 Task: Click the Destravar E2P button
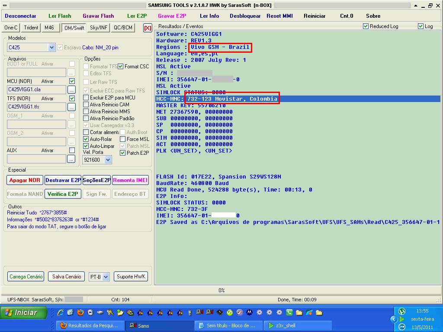[x=63, y=180]
